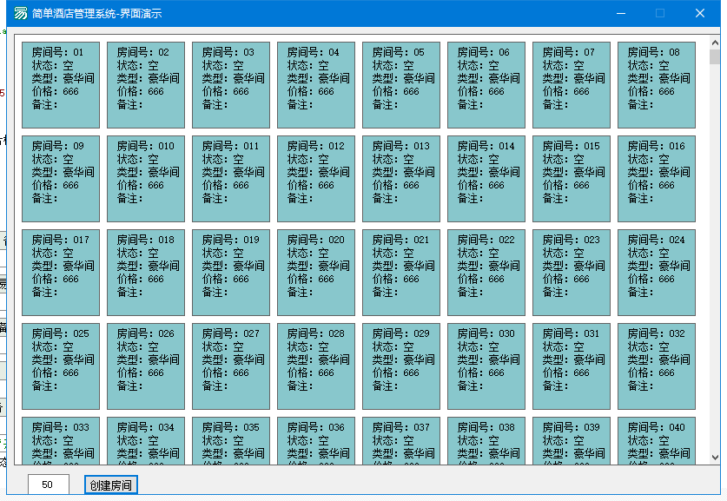Viewport: 727px width, 501px height.
Task: Choose room card 020
Action: (316, 273)
